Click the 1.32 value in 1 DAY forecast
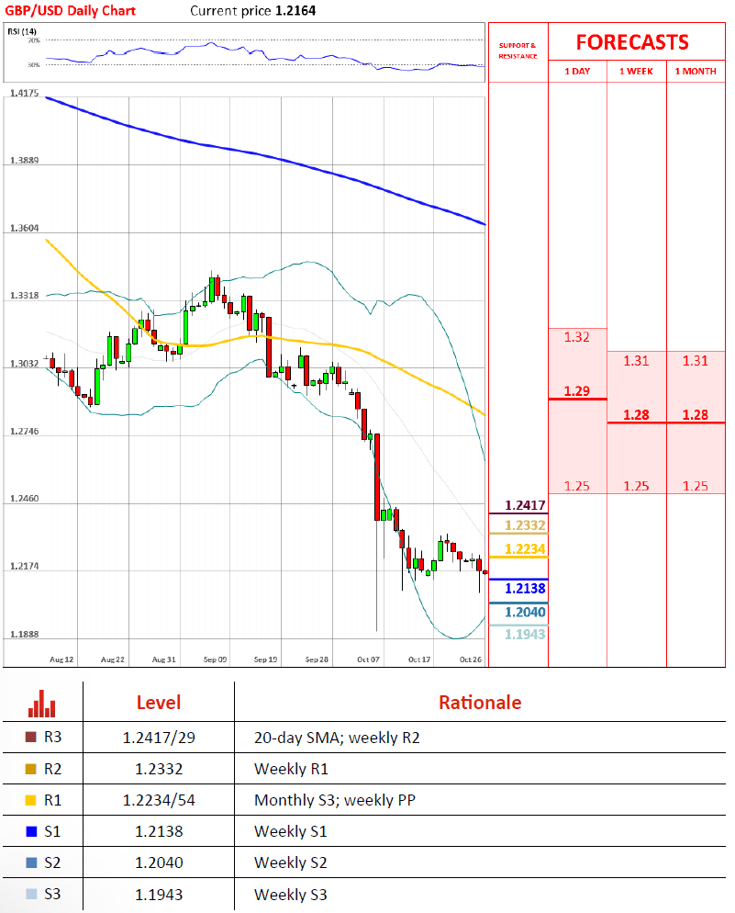Screen dimensions: 735x913 [x=577, y=337]
